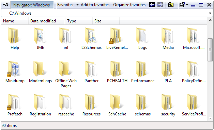Image resolution: width=214 pixels, height=130 pixels.
Task: Select the rescache folder
Action: pos(66,105)
